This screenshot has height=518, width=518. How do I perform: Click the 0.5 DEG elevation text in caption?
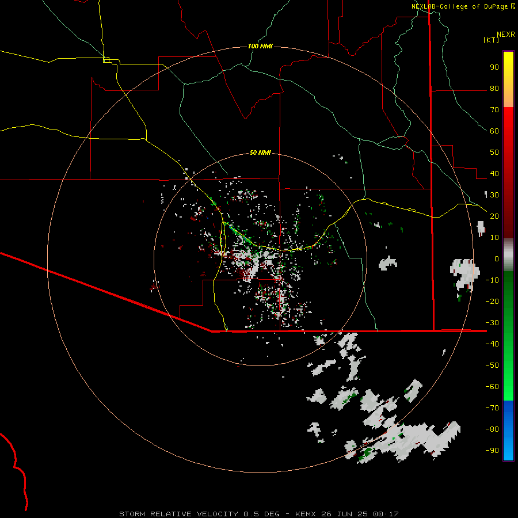(262, 514)
